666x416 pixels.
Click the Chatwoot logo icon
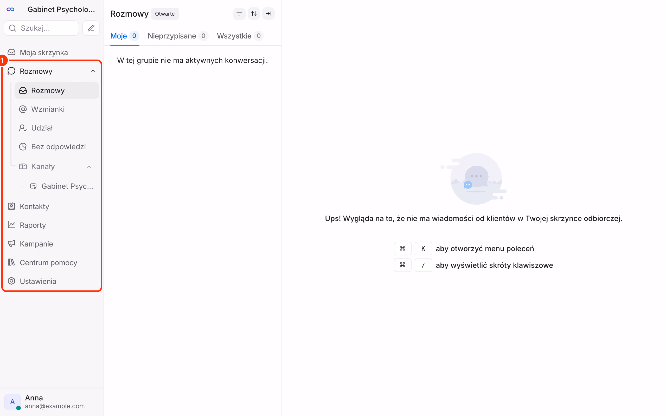[10, 9]
